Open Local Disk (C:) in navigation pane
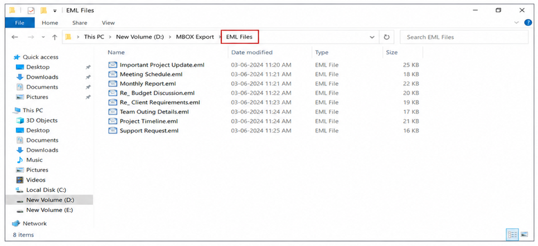The height and width of the screenshot is (246, 538). pos(46,190)
